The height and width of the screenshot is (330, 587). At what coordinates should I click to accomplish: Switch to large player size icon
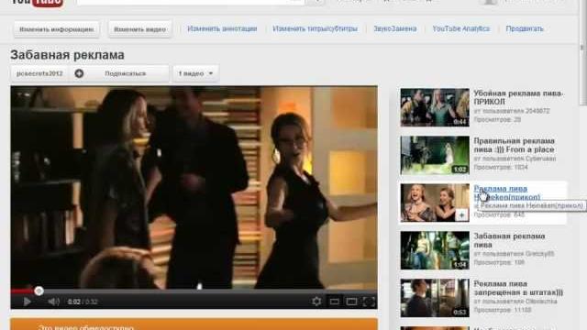pyautogui.click(x=351, y=302)
